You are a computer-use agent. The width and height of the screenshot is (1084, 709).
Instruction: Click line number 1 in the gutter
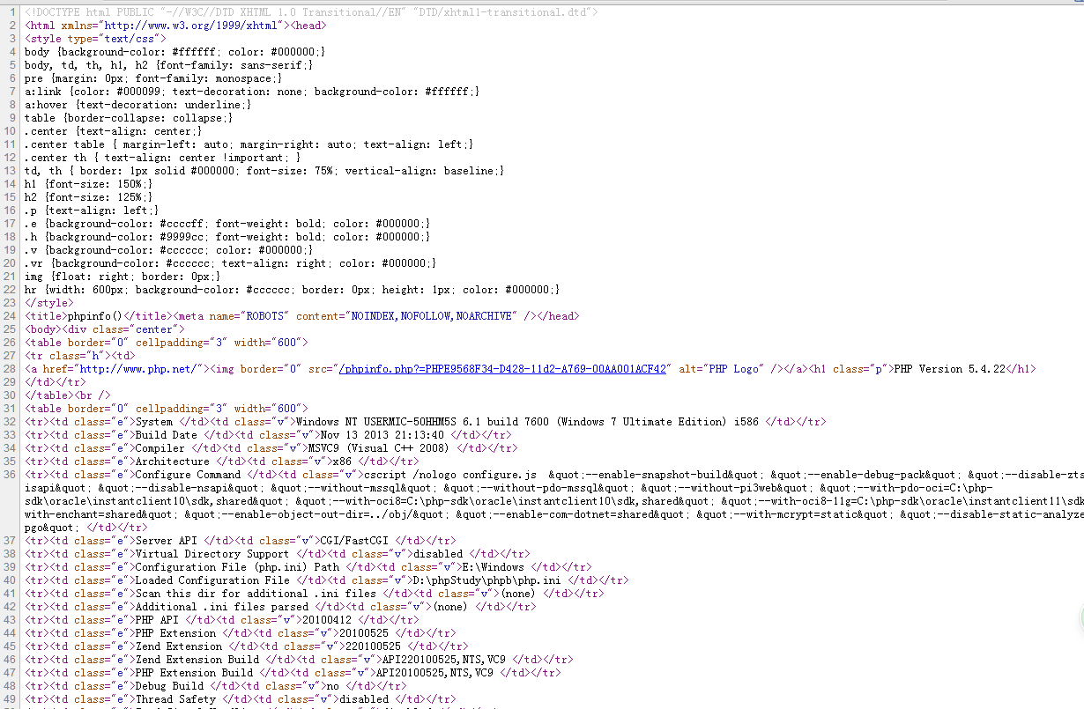click(x=12, y=12)
